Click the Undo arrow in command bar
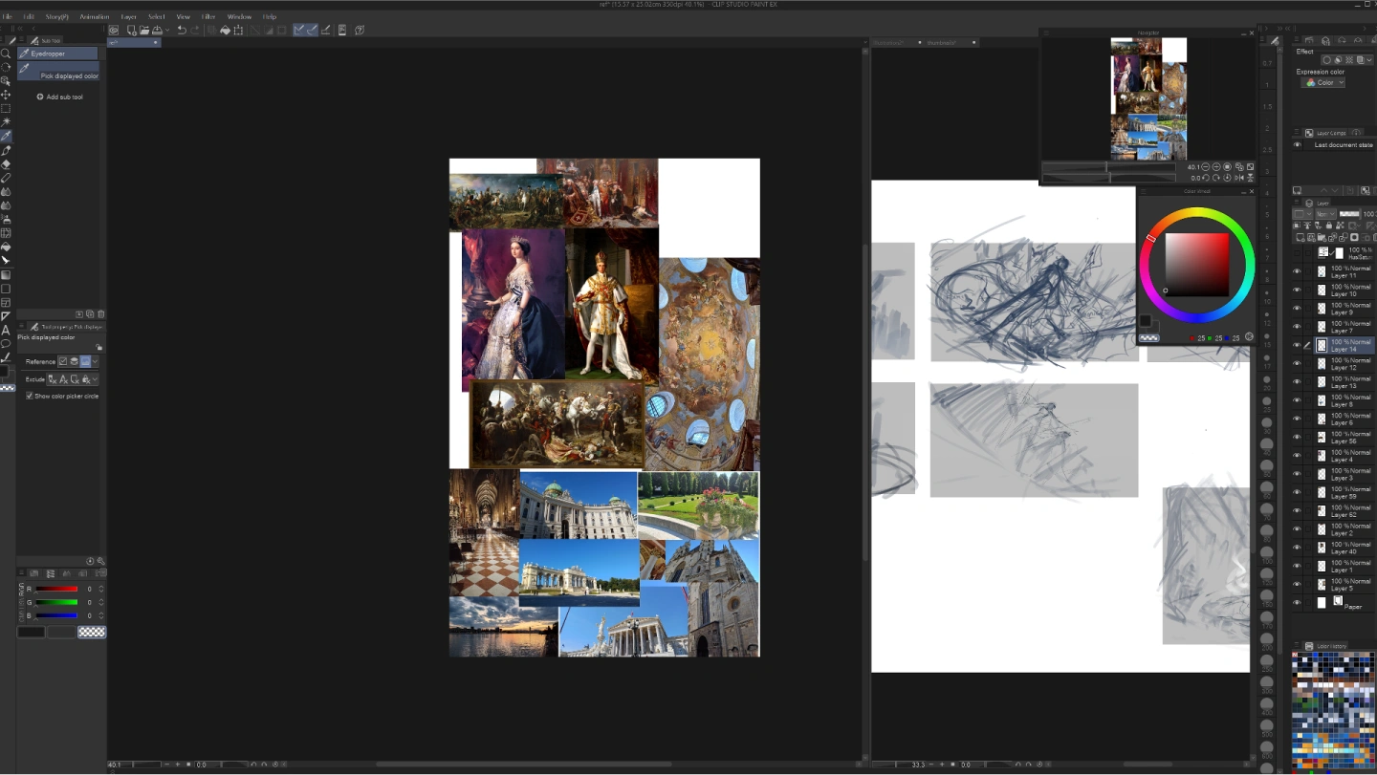The height and width of the screenshot is (775, 1377). 182,31
